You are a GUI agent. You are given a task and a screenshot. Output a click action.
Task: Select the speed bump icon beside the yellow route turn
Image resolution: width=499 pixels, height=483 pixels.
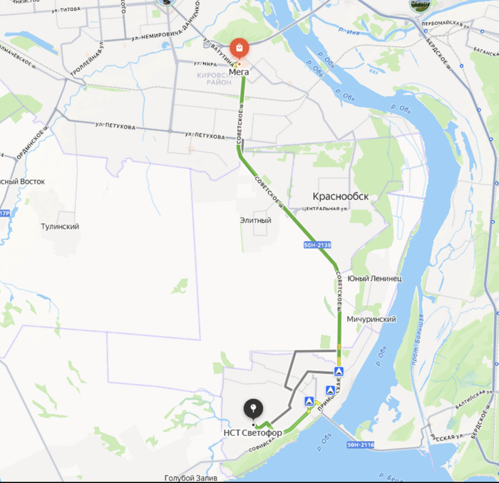click(x=309, y=401)
